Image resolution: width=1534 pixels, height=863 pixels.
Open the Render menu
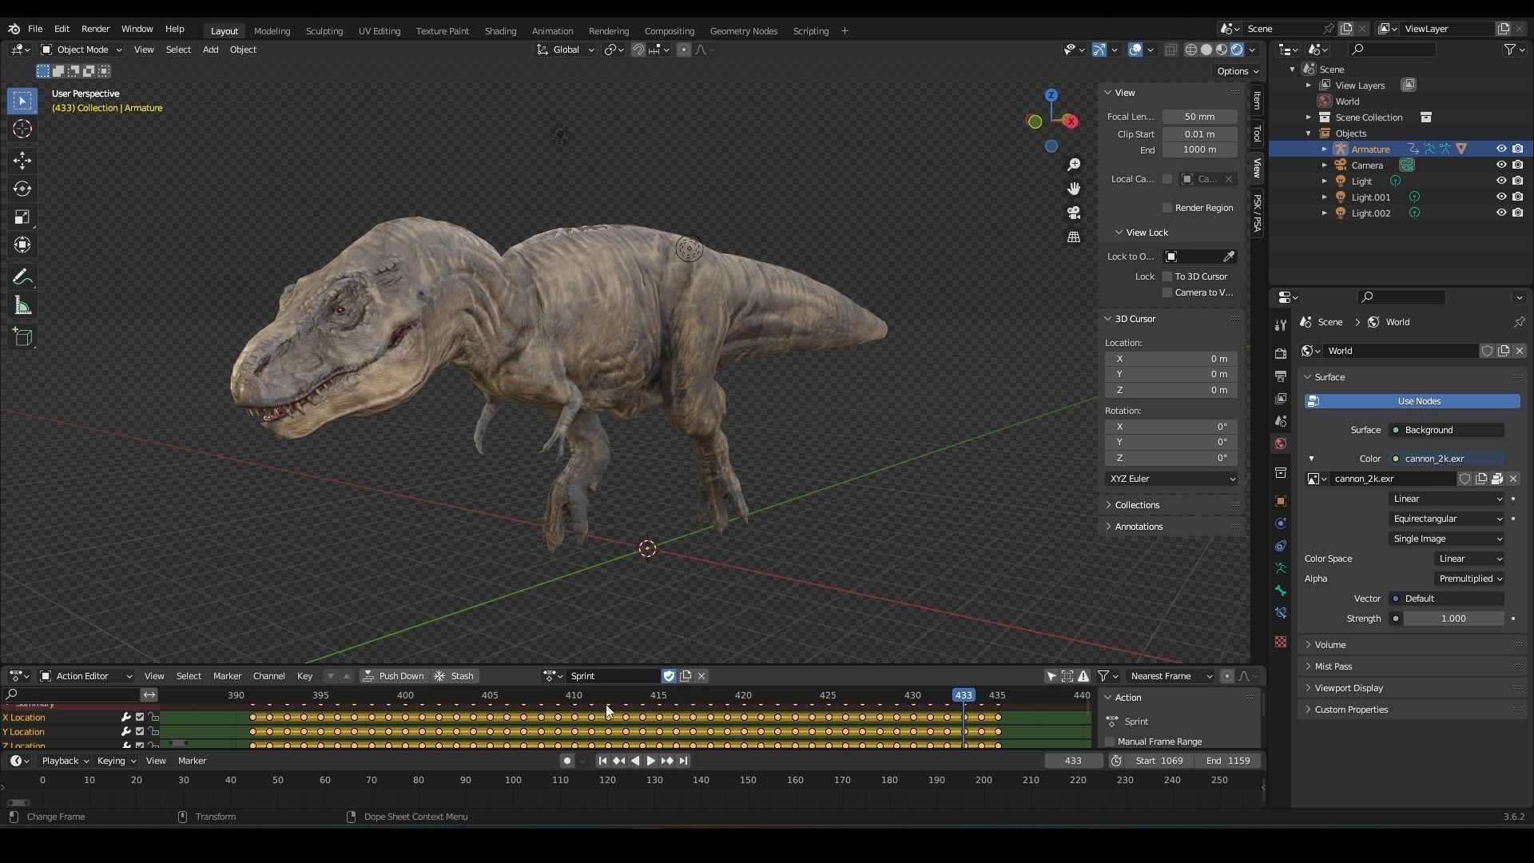point(95,29)
